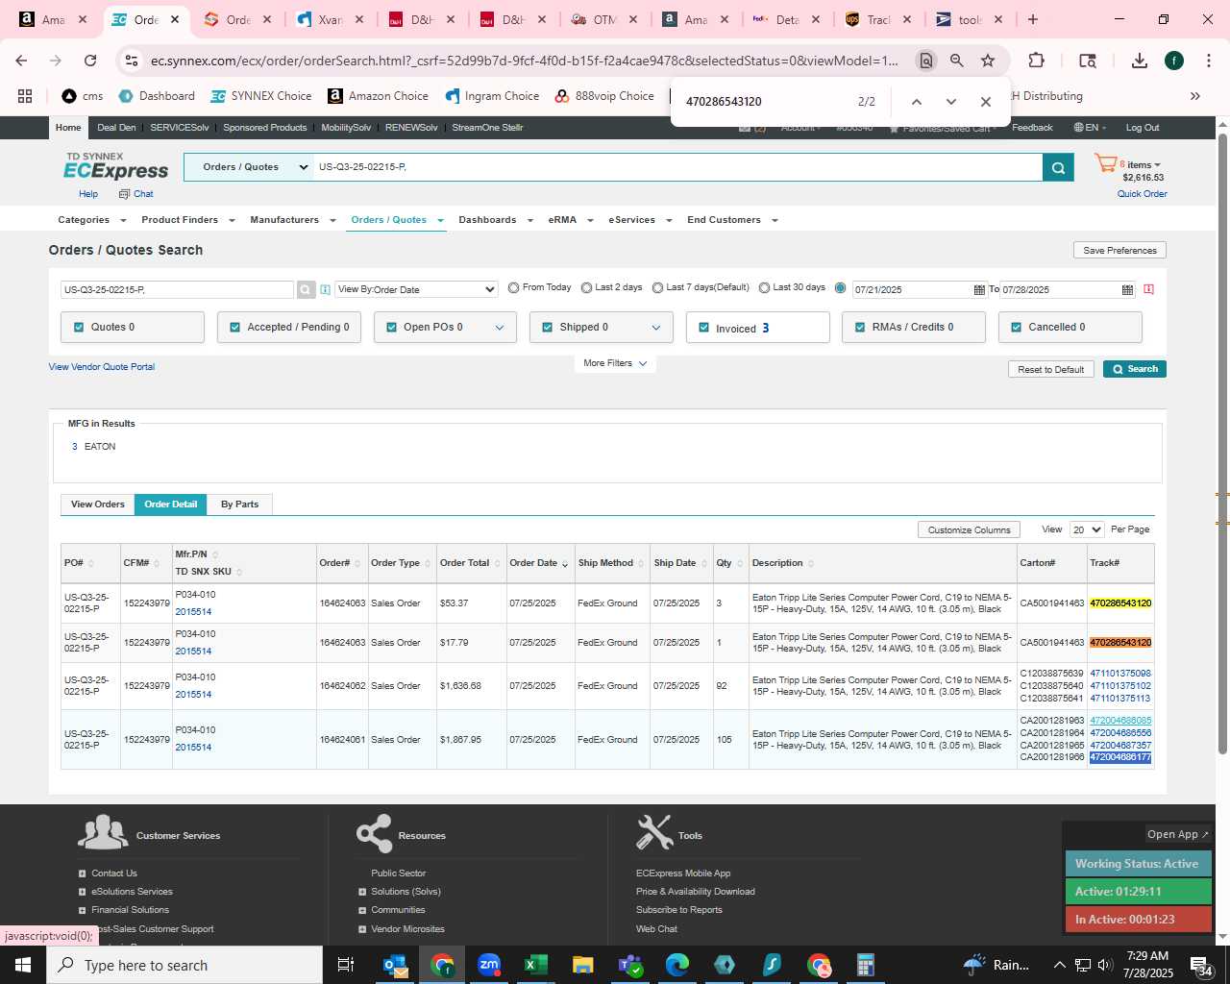Open the Dashboards menu

point(495,220)
